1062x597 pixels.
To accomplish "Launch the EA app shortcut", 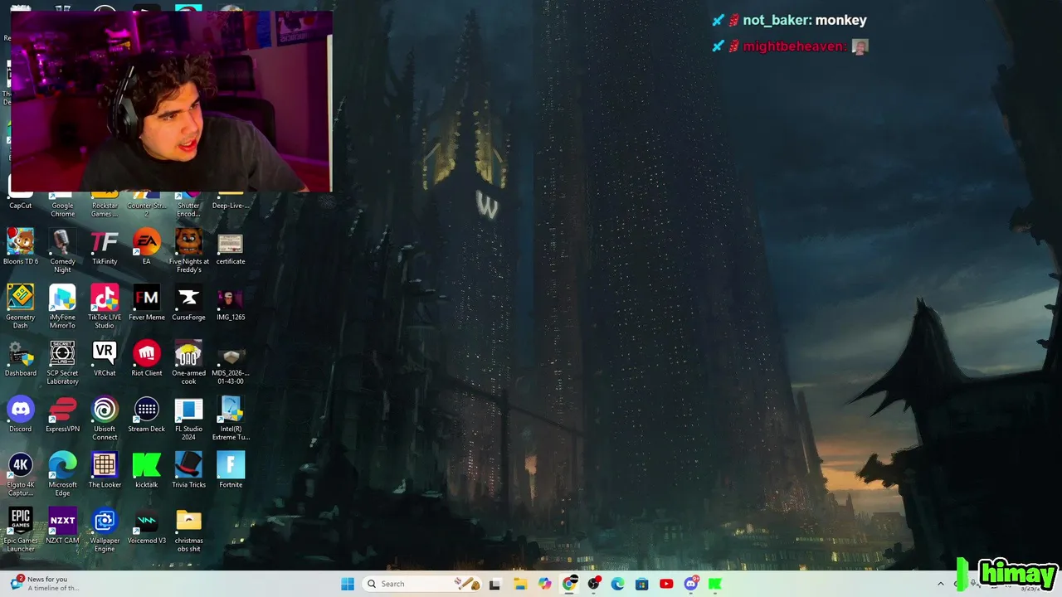I will point(147,247).
